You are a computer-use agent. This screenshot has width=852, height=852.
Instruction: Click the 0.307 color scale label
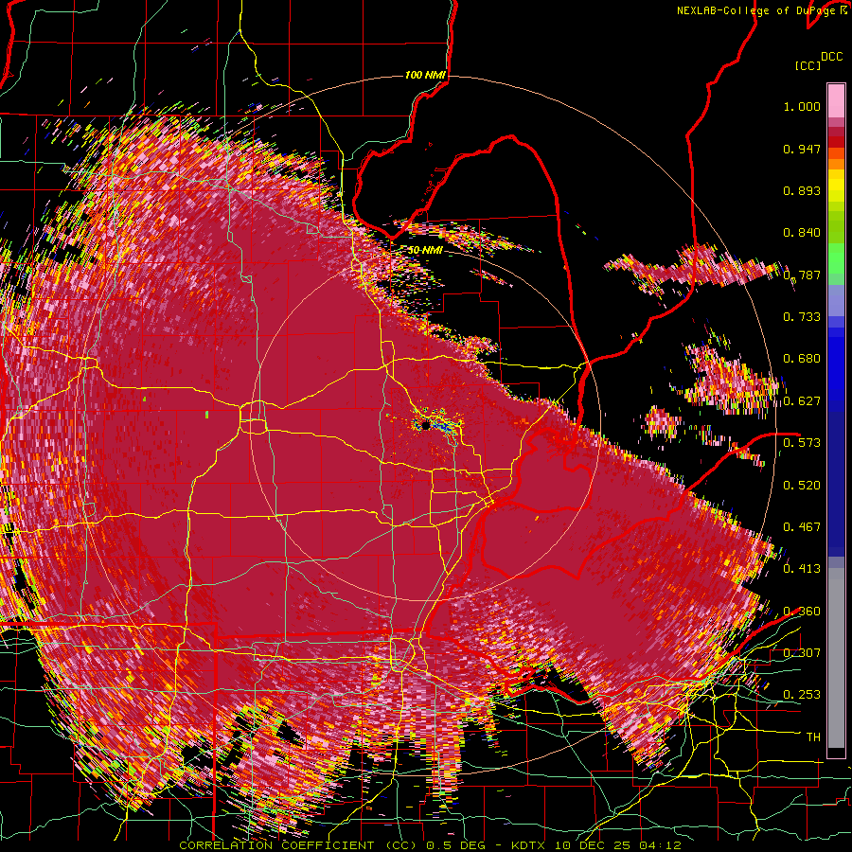[802, 652]
